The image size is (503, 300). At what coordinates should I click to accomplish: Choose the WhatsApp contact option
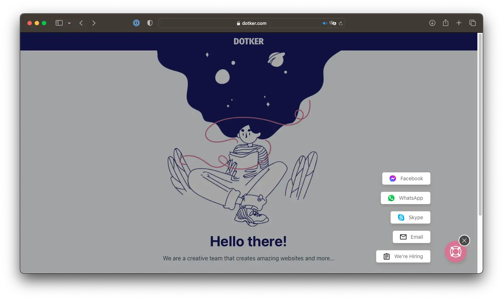405,198
